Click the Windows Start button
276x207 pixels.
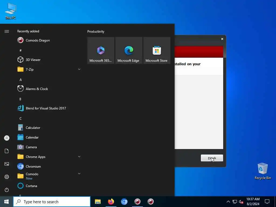pyautogui.click(x=6, y=202)
